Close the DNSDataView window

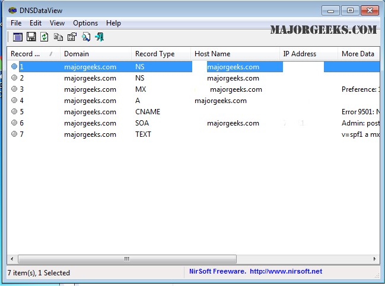370,11
